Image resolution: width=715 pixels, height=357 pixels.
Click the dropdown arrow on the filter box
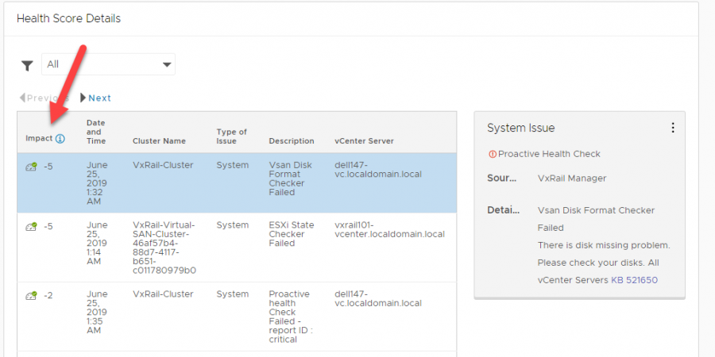(x=167, y=65)
